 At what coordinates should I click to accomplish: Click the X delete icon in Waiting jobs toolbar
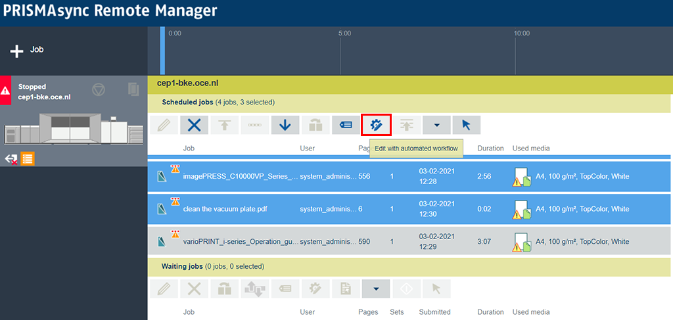tap(195, 288)
